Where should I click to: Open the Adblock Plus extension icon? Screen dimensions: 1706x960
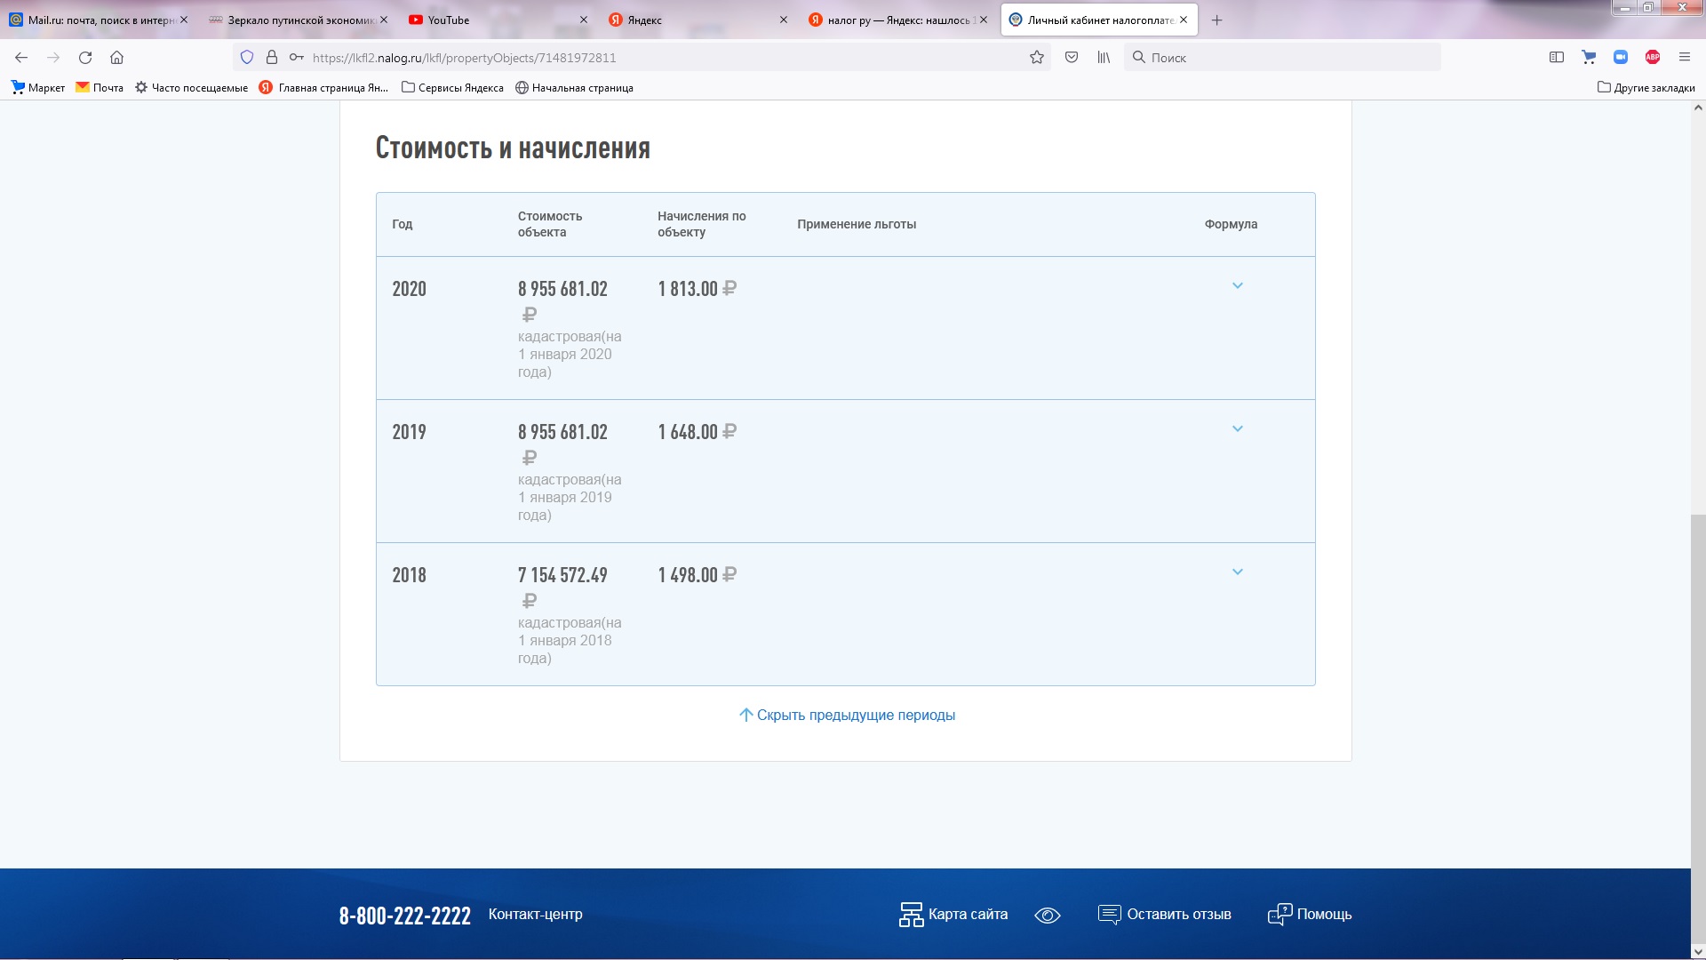point(1653,58)
